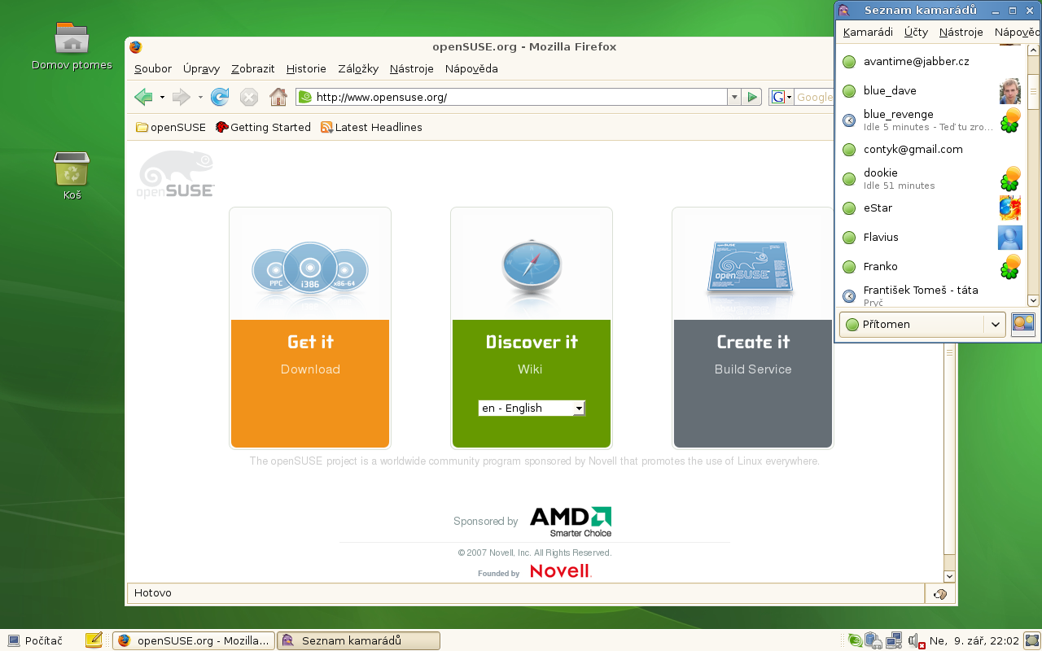The image size is (1042, 651).
Task: Click the orange Get it Download tile
Action: pyautogui.click(x=310, y=328)
